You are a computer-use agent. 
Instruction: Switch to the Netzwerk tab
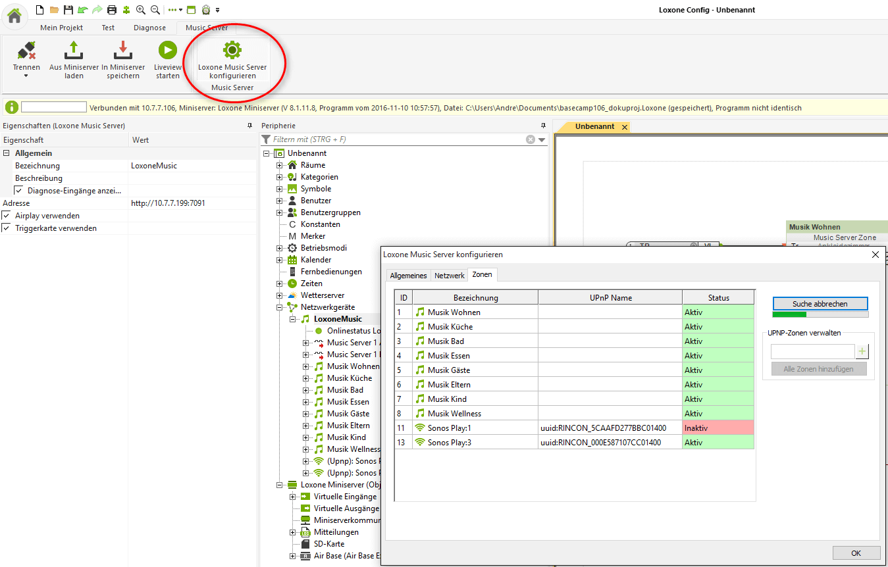coord(449,276)
